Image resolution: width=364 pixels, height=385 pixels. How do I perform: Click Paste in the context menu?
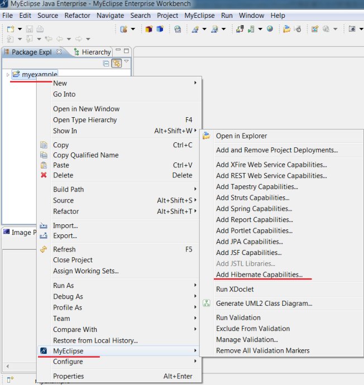coord(119,165)
